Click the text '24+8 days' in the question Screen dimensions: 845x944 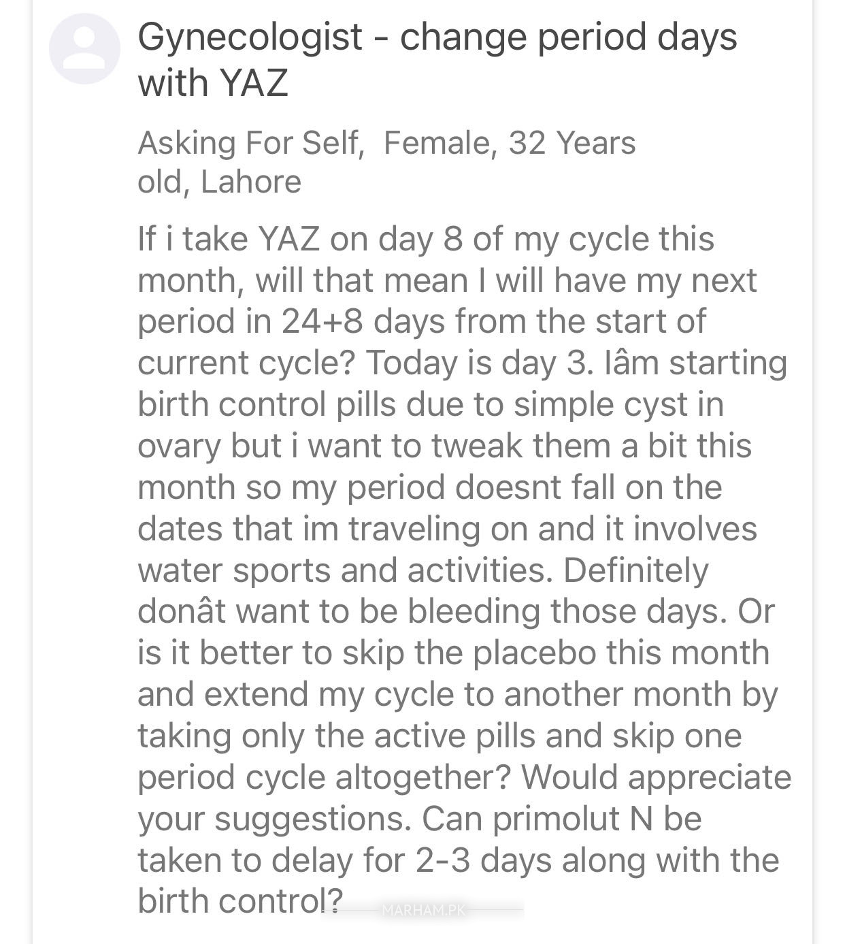point(363,321)
